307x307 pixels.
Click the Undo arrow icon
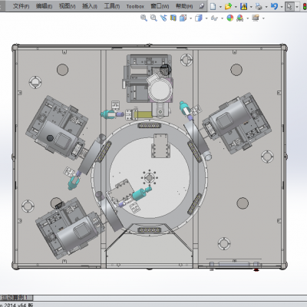pos(274,6)
